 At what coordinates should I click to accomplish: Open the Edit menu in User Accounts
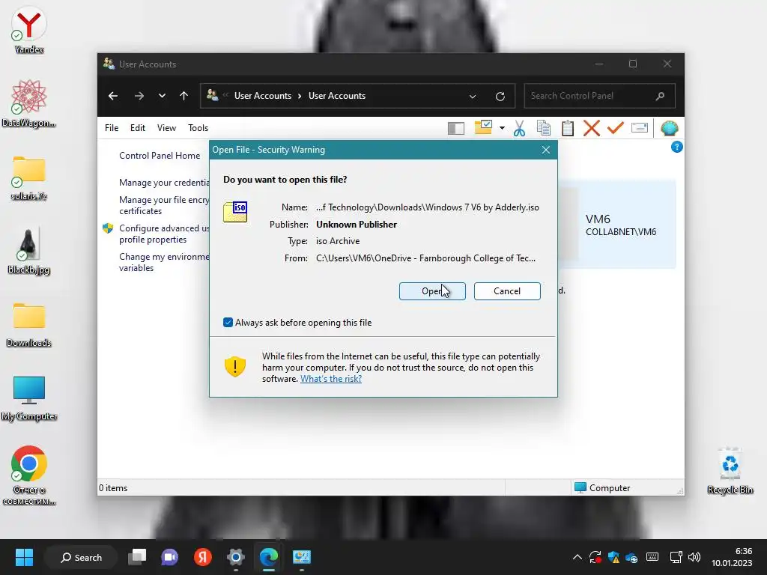click(x=138, y=127)
